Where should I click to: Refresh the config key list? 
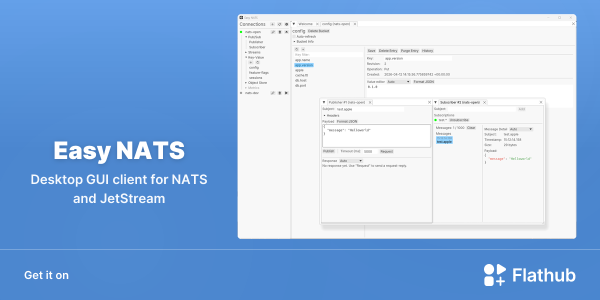pyautogui.click(x=296, y=49)
